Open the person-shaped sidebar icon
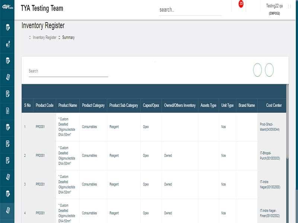The width and height of the screenshot is (298, 223). 7,44
